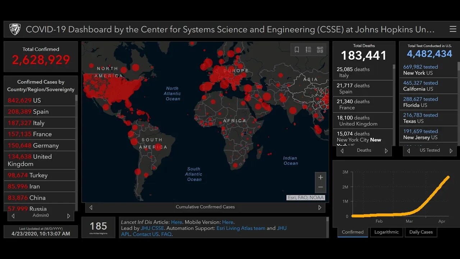Select United Kingdom in confirmed cases list
The image size is (460, 259).
pos(40,160)
